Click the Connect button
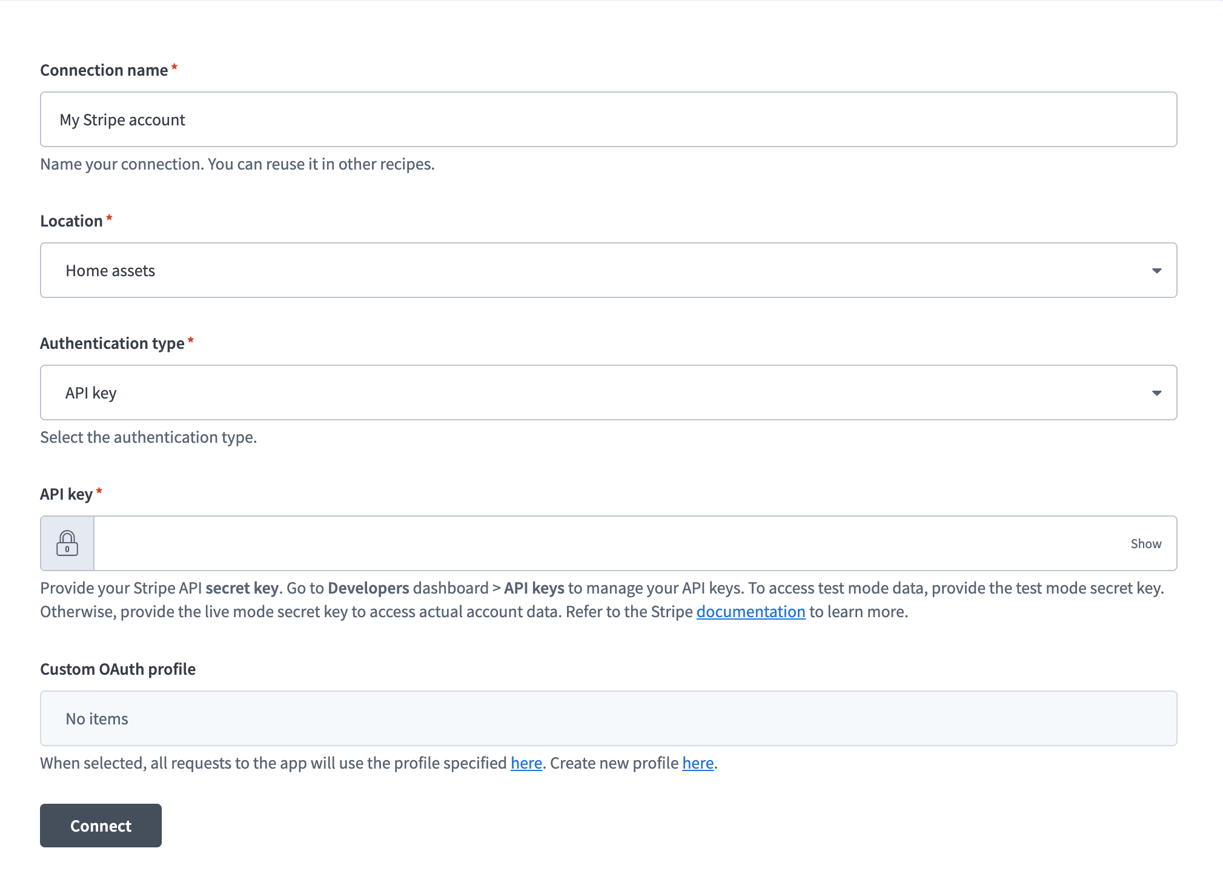1223x894 pixels. click(101, 826)
